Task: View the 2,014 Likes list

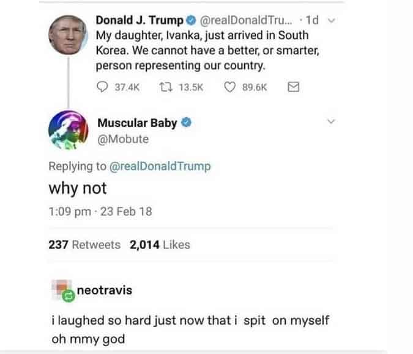Action: [x=160, y=245]
